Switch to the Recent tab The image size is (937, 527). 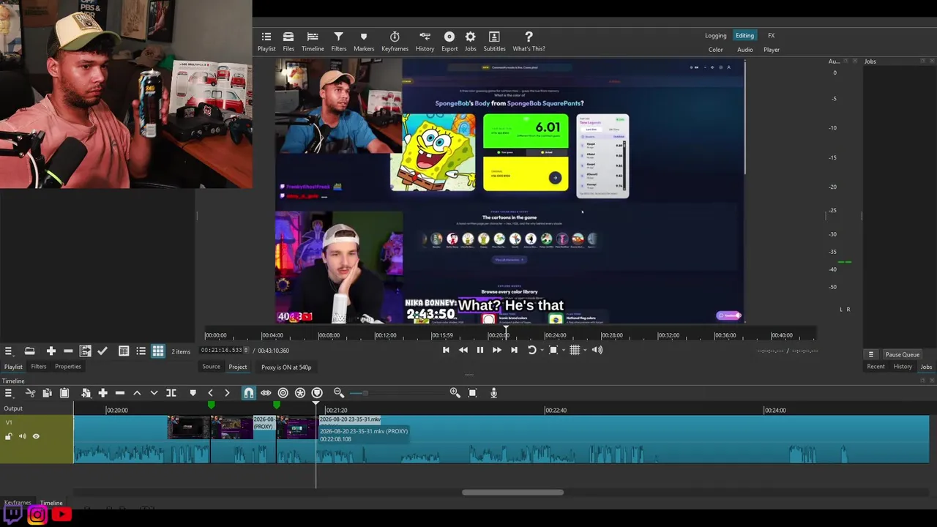click(876, 367)
